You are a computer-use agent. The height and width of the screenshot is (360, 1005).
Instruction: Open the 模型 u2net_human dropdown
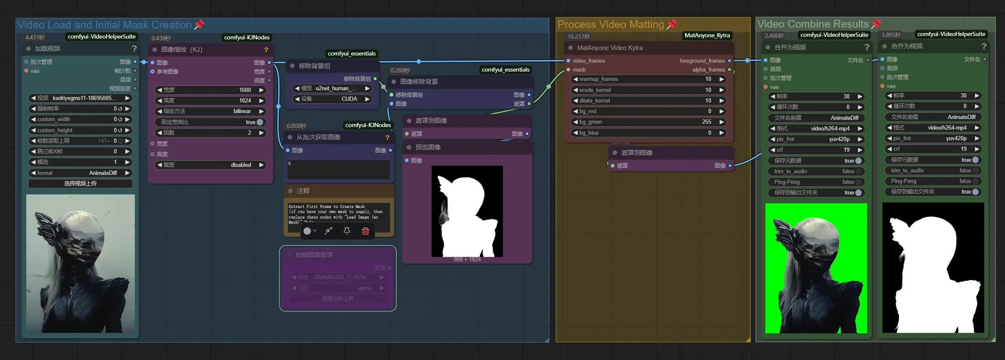(333, 88)
